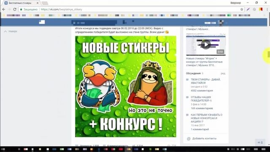
Task: Open topic ТВОИ СТИКЕРЫ - ДАВАЙ, ХВАСТАЙСЯ!
Action: click(x=205, y=81)
